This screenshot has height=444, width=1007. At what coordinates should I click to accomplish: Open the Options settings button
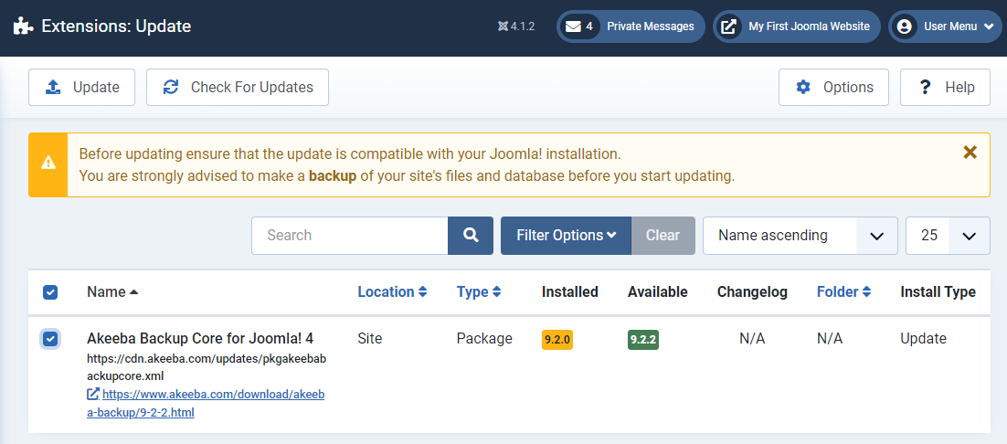pos(833,88)
